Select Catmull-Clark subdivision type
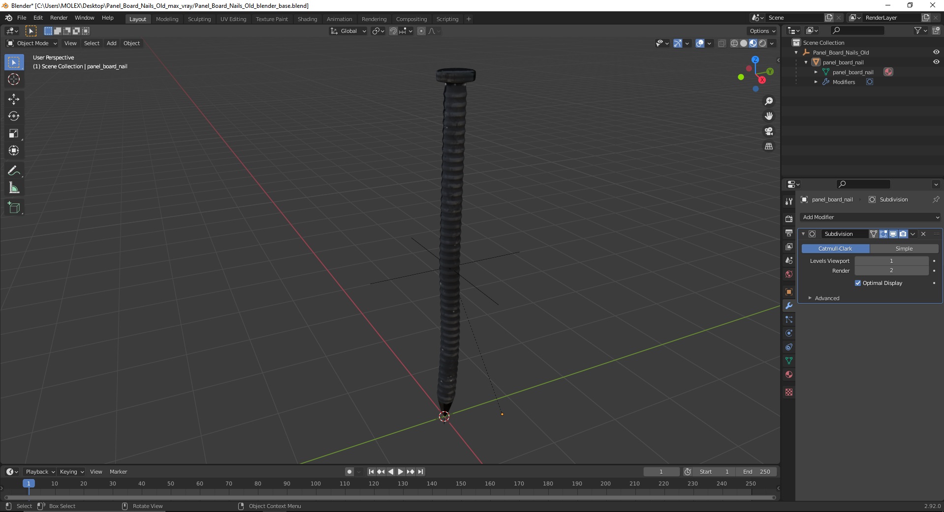944x512 pixels. point(835,249)
